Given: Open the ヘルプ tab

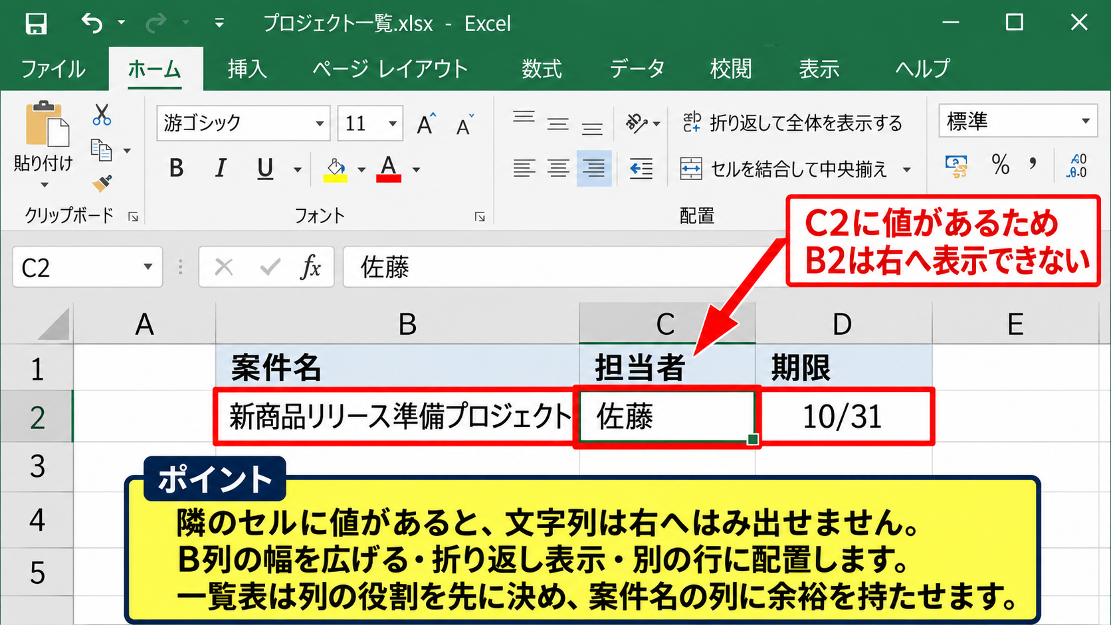Looking at the screenshot, I should coord(922,69).
